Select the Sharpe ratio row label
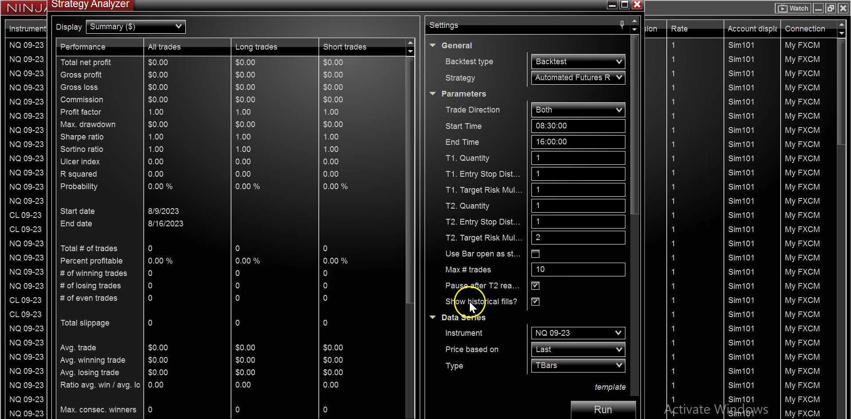This screenshot has height=419, width=851. [x=82, y=137]
